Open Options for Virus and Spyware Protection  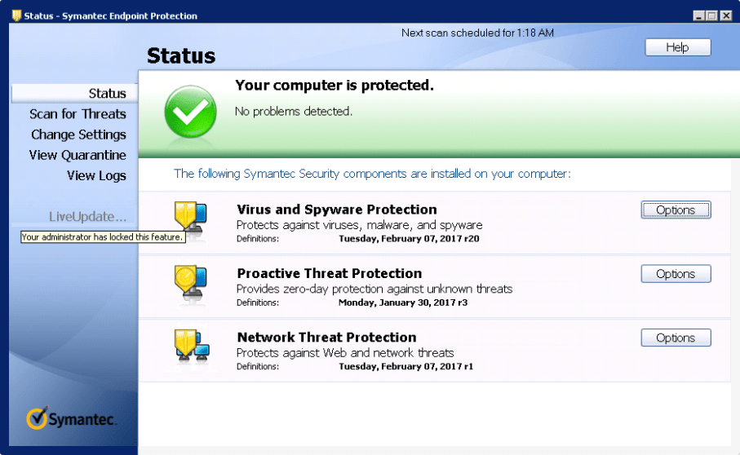(x=676, y=210)
